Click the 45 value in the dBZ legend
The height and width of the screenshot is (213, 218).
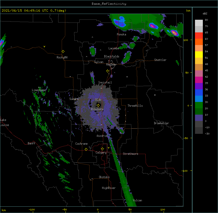click(x=206, y=71)
